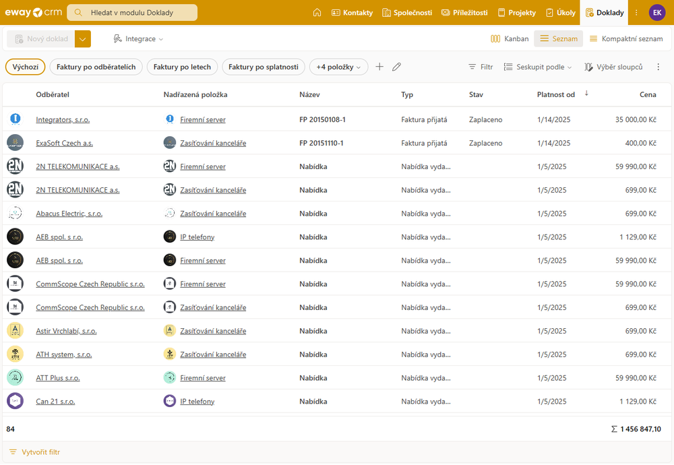The image size is (674, 465).
Task: Click the home icon in top navigation
Action: coord(317,12)
